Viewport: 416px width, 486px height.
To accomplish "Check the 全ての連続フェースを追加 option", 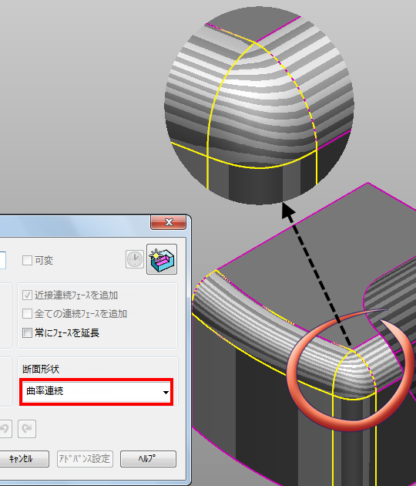I will point(27,314).
